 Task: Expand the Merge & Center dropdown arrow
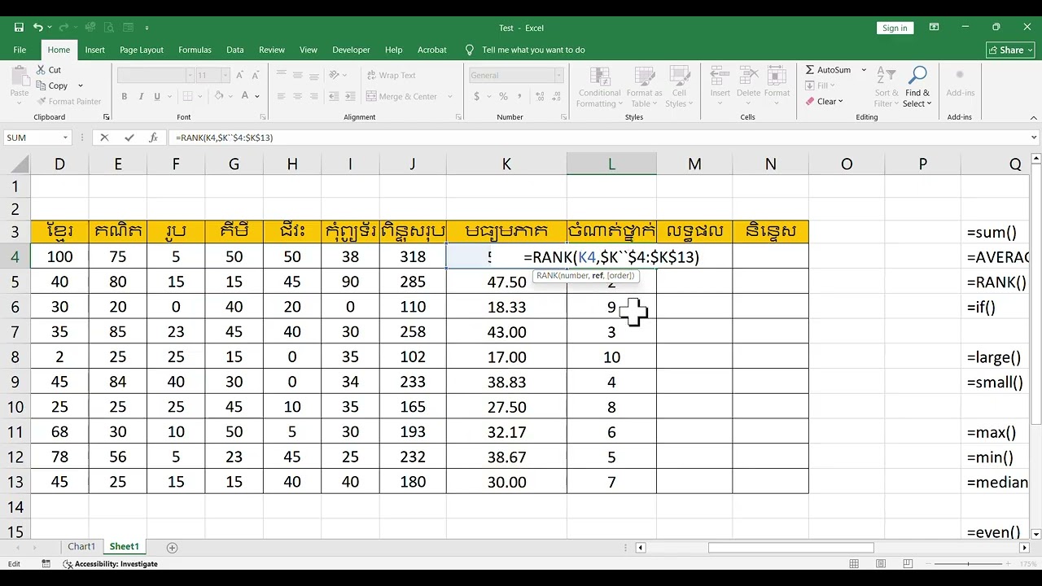tap(449, 96)
